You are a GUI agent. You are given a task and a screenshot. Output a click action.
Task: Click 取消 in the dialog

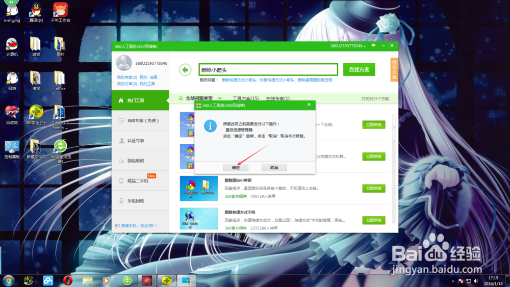274,167
